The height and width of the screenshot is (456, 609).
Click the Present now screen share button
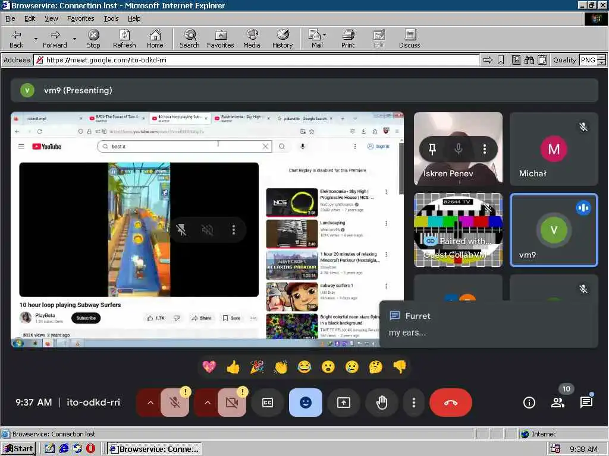pos(344,403)
